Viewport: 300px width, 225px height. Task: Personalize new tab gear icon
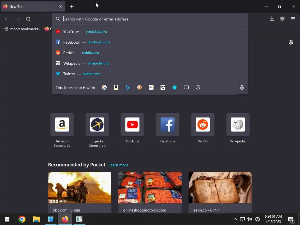(x=291, y=42)
